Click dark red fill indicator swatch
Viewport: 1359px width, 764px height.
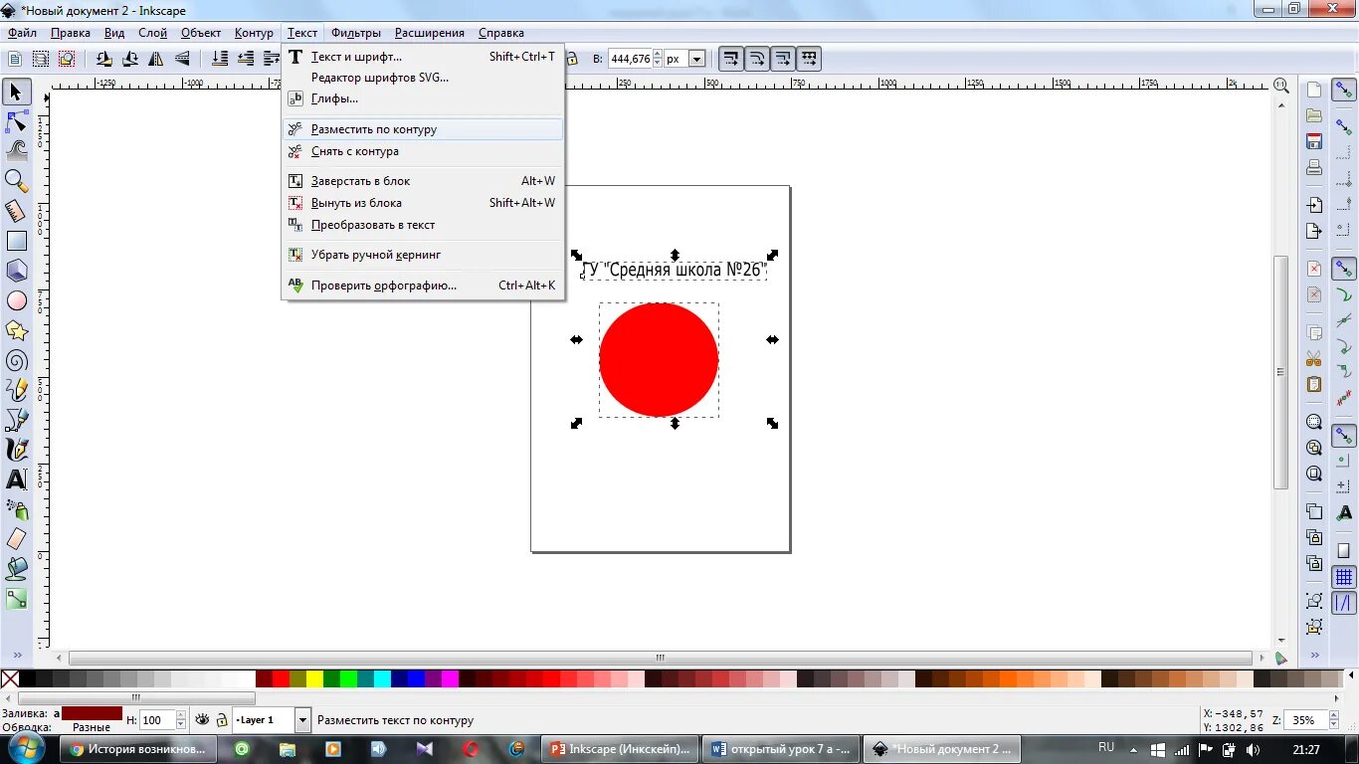coord(92,713)
